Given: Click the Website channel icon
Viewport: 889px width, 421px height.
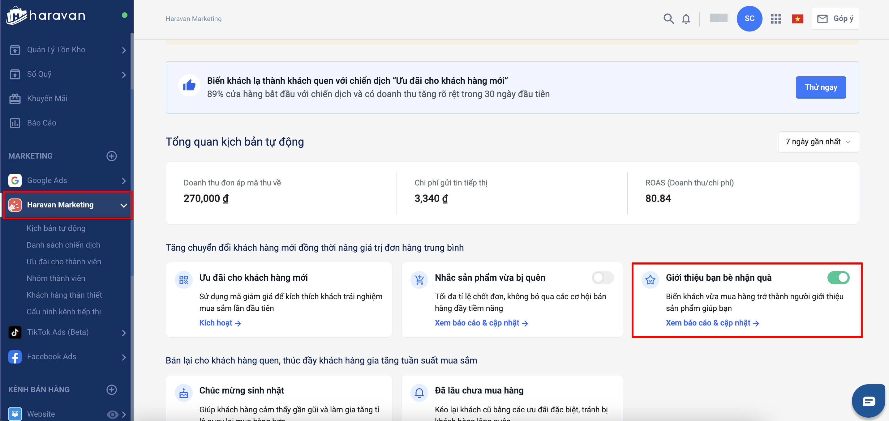Looking at the screenshot, I should pos(15,414).
